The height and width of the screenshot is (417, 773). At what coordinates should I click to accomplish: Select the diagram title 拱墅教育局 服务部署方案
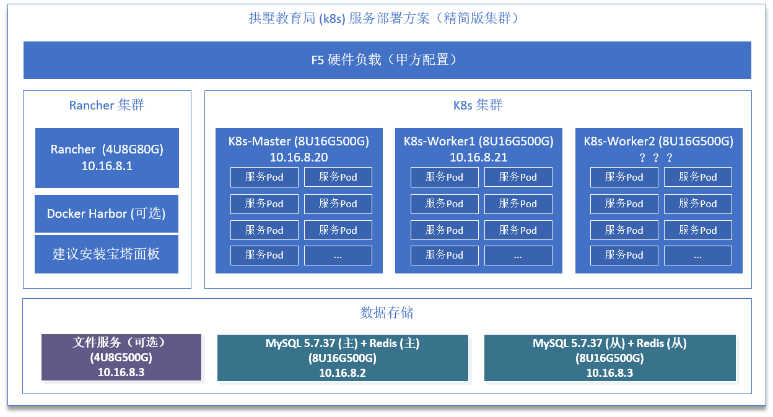point(385,18)
